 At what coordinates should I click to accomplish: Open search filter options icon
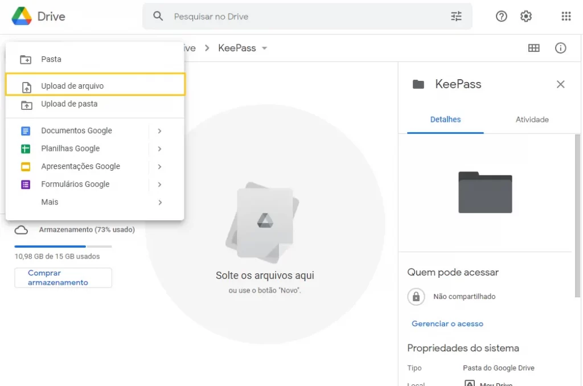[456, 16]
